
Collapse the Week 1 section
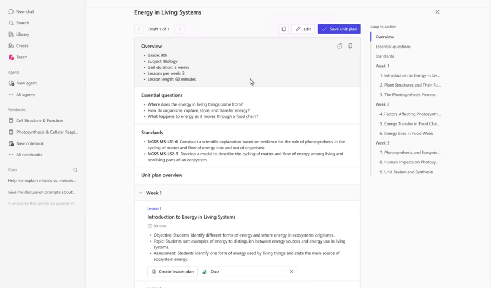[x=141, y=193]
